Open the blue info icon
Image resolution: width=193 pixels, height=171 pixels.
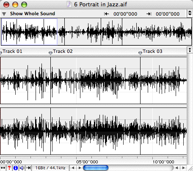[x=16, y=168]
